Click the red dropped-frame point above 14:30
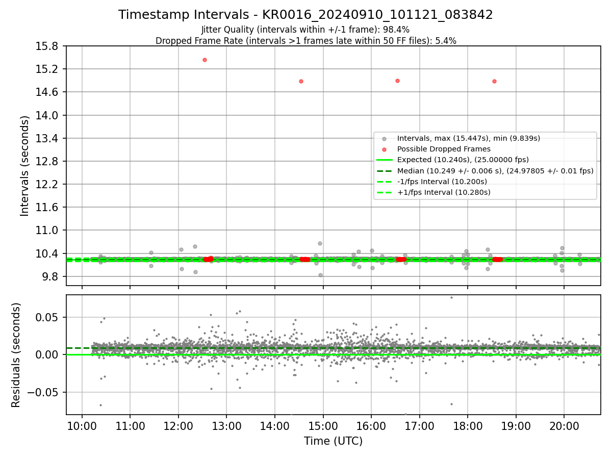612x459 pixels. pyautogui.click(x=301, y=81)
